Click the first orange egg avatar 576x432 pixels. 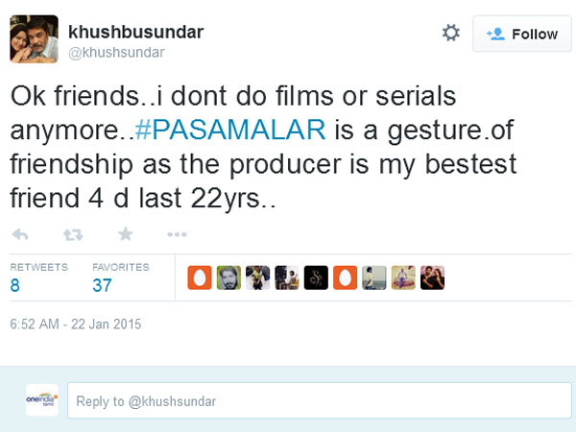pos(200,276)
